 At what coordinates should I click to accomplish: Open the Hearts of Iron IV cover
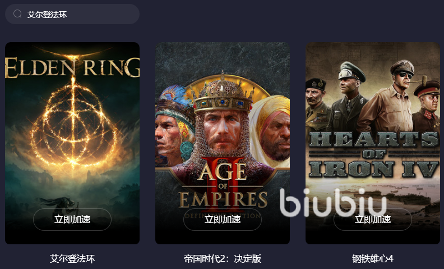point(373,143)
